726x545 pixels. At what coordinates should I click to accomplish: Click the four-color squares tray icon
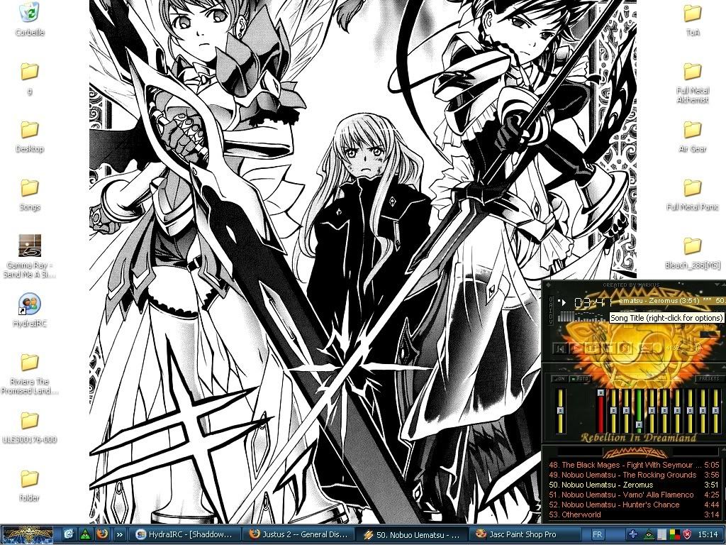pos(675,534)
